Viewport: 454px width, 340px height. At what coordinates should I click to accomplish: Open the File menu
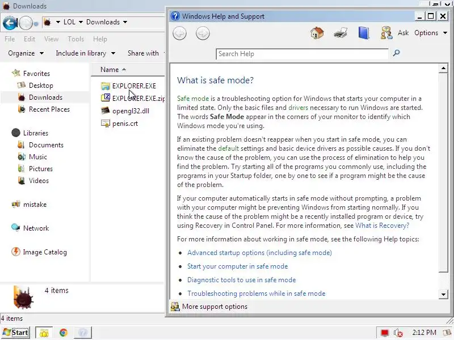[x=10, y=39]
